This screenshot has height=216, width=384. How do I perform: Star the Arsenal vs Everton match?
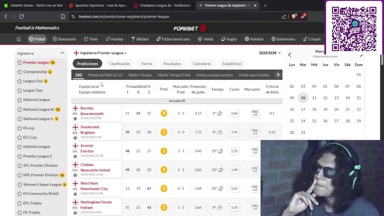(75, 156)
